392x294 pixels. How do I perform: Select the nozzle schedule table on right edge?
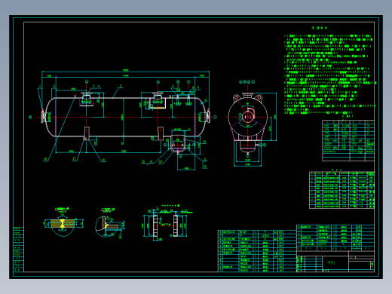coord(341,190)
